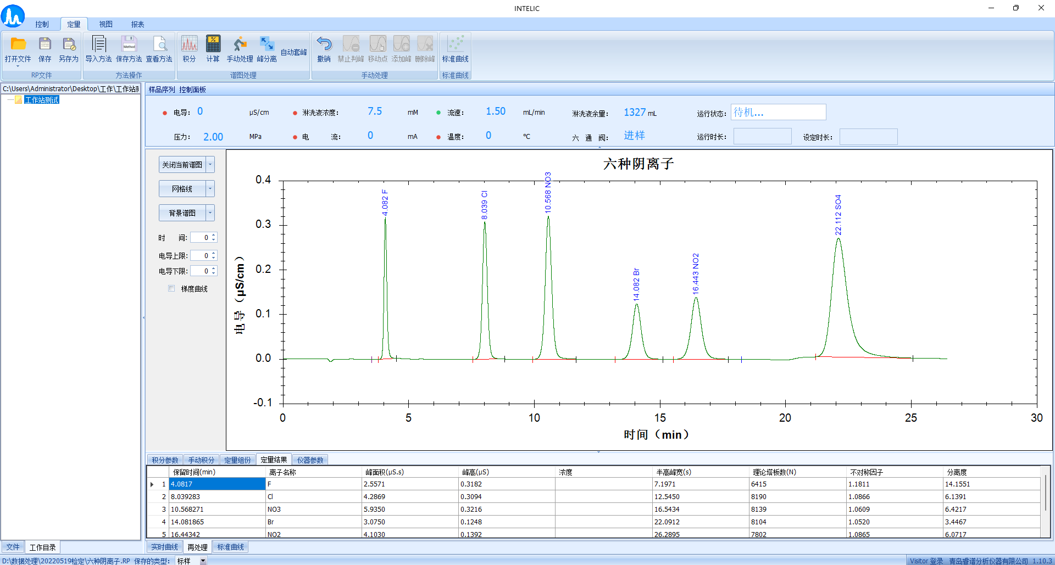Click the 4.082 F peak label
The height and width of the screenshot is (565, 1055).
(385, 203)
